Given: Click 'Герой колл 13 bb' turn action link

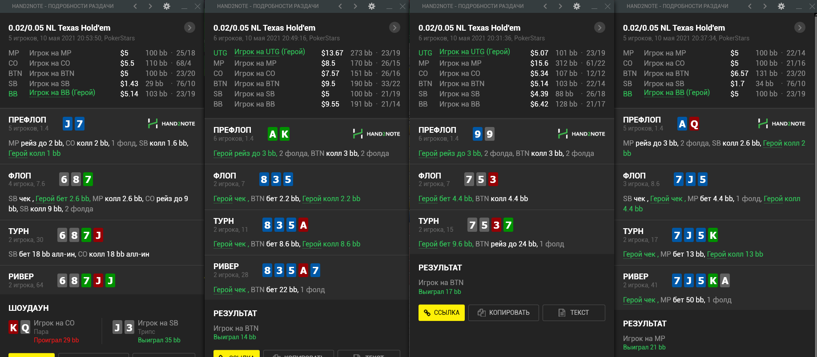Looking at the screenshot, I should pyautogui.click(x=735, y=254).
